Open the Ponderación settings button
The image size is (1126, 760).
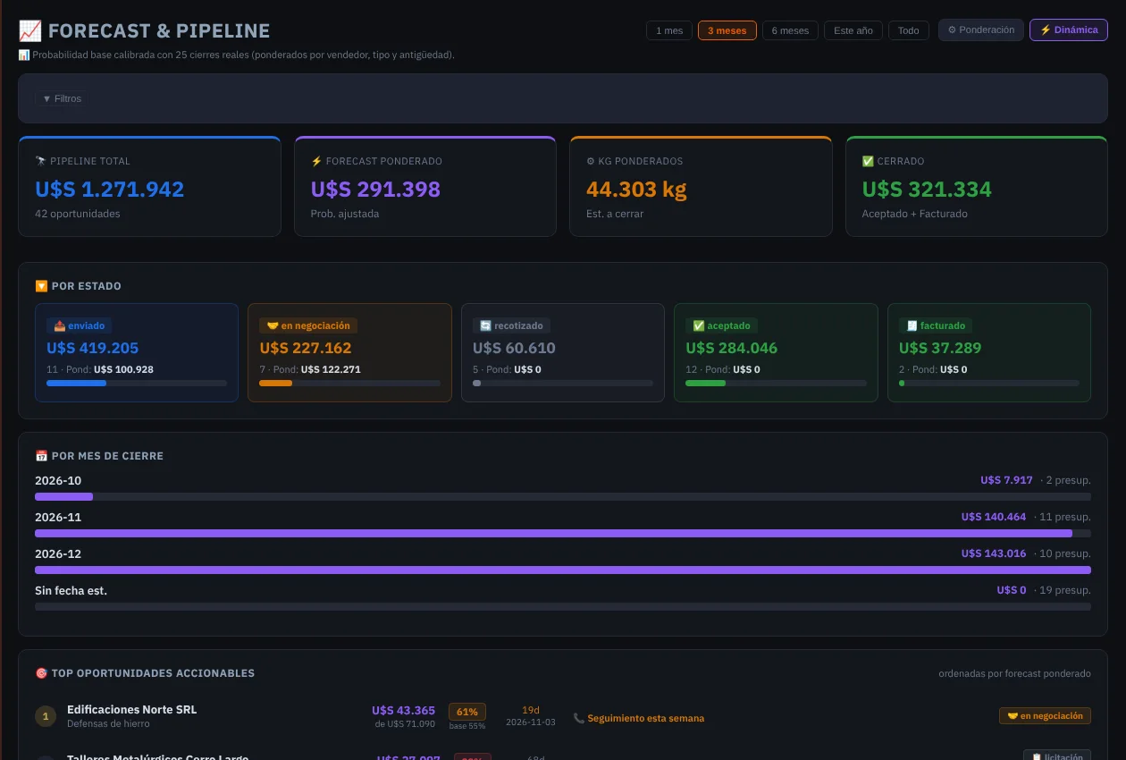point(981,30)
